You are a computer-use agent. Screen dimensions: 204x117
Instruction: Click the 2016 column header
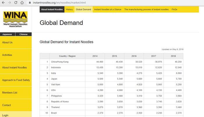pos(134,56)
